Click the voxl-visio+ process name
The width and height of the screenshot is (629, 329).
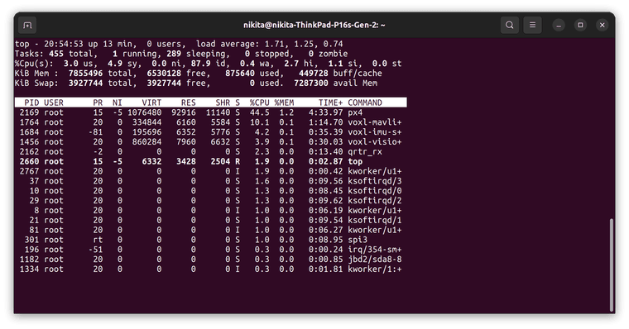375,142
